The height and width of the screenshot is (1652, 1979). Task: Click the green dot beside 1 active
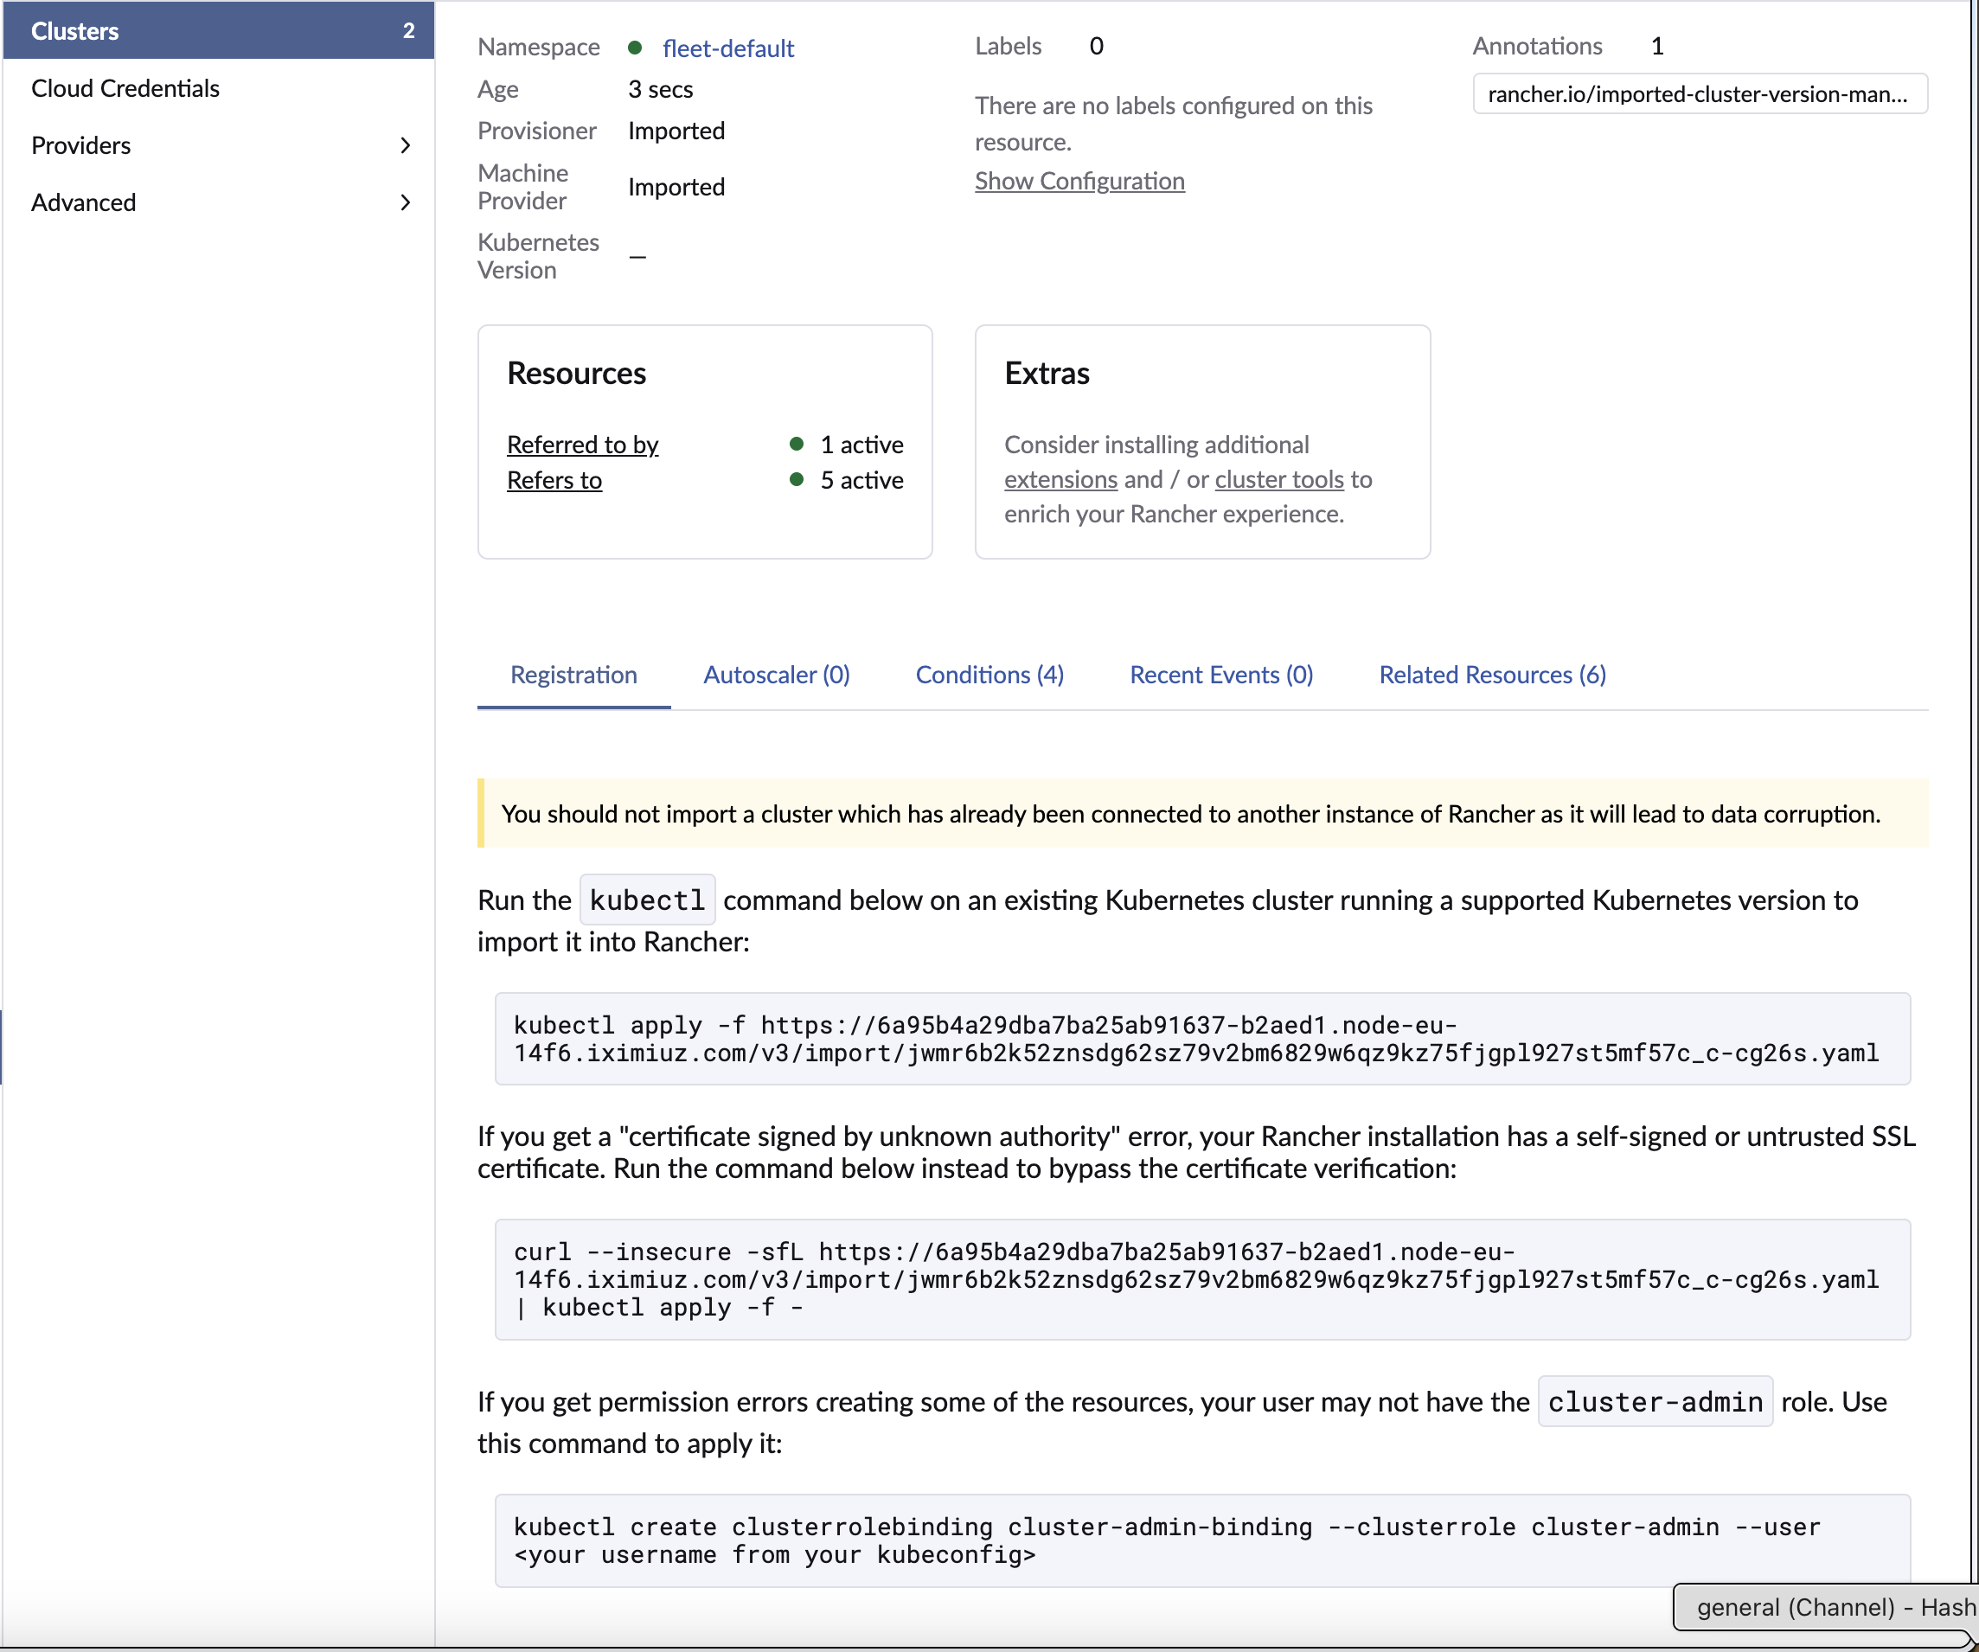pyautogui.click(x=797, y=444)
